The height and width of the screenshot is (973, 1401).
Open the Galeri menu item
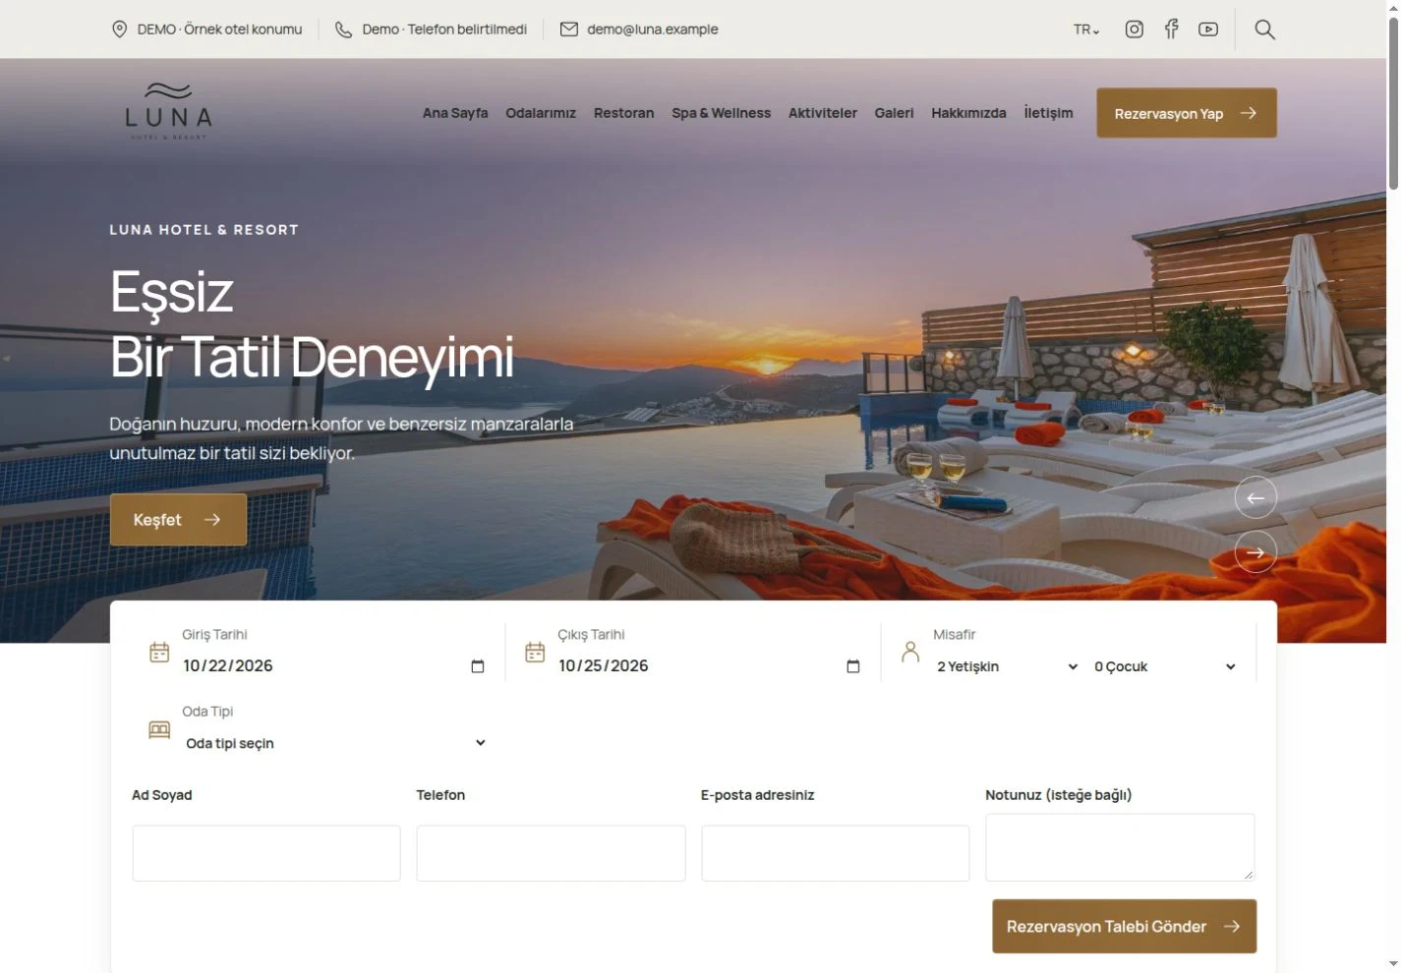(x=895, y=113)
